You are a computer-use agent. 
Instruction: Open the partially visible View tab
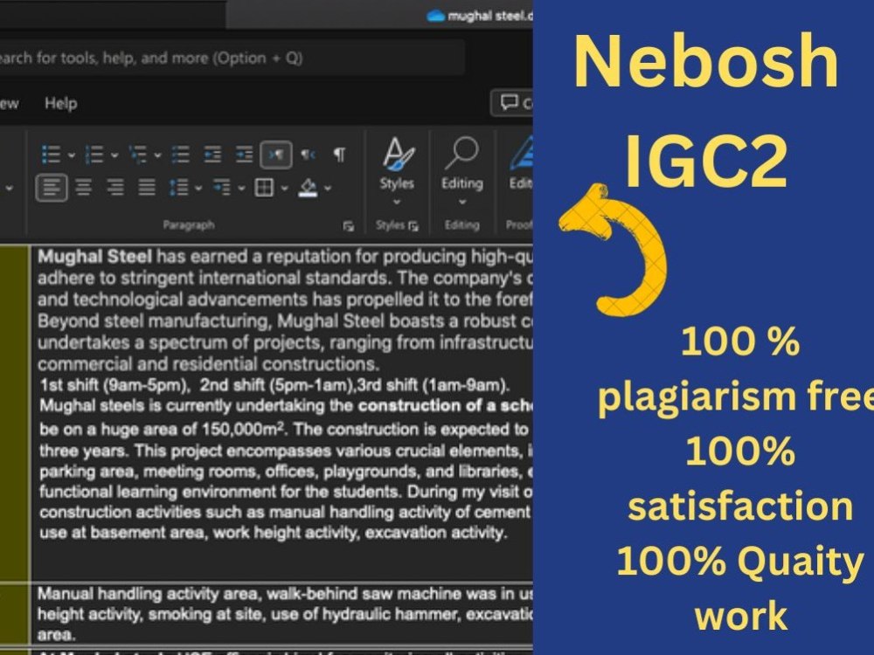tap(9, 103)
